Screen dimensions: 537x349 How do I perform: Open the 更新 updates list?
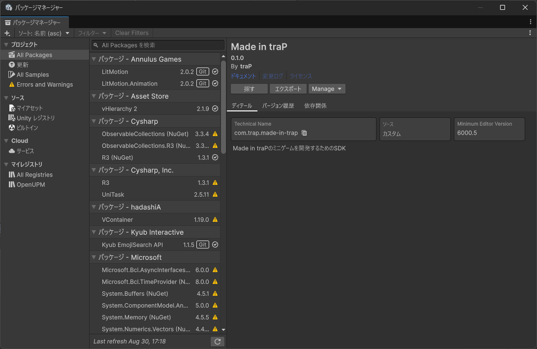(44, 65)
